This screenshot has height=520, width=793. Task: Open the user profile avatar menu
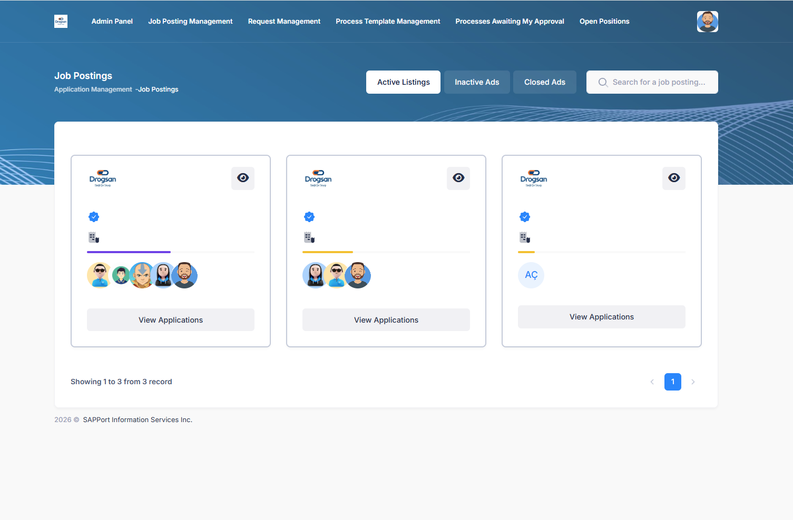(707, 22)
